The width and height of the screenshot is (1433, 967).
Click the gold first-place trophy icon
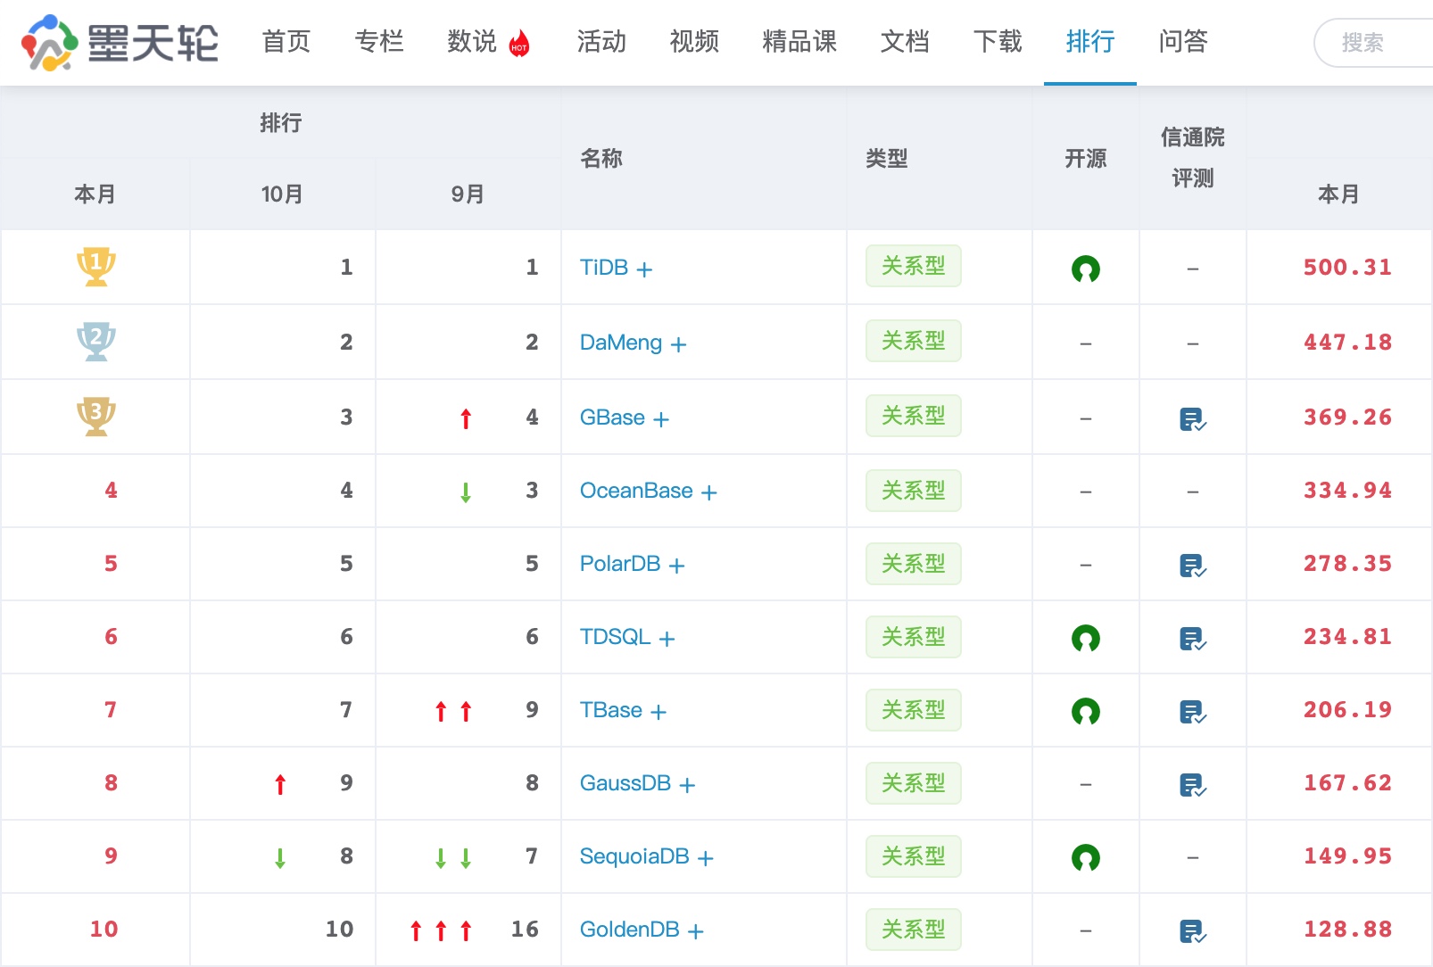[x=96, y=267]
